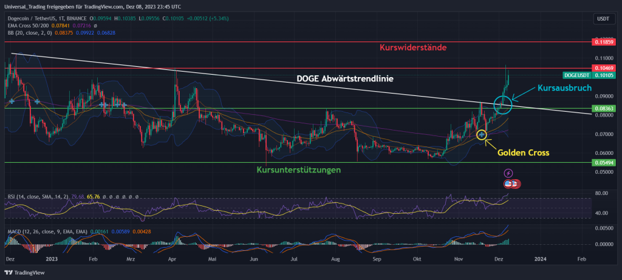Click the 'Okt' time axis label
Image resolution: width=622 pixels, height=280 pixels.
coord(417,259)
